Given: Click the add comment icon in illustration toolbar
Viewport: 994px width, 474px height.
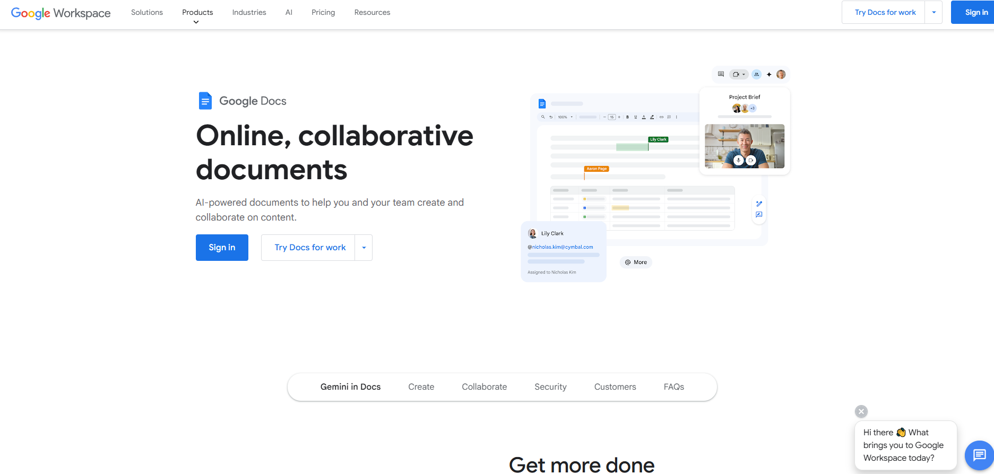Looking at the screenshot, I should click(669, 117).
